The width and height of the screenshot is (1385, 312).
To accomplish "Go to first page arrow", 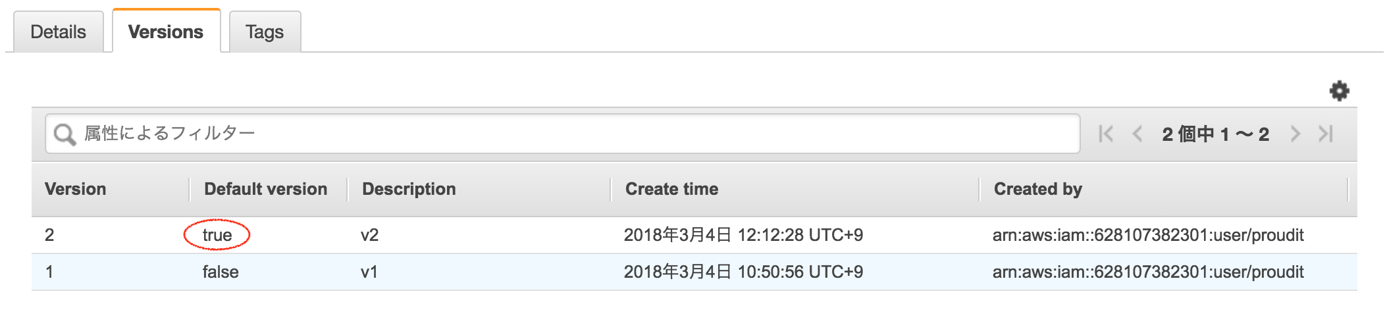I will 1106,134.
